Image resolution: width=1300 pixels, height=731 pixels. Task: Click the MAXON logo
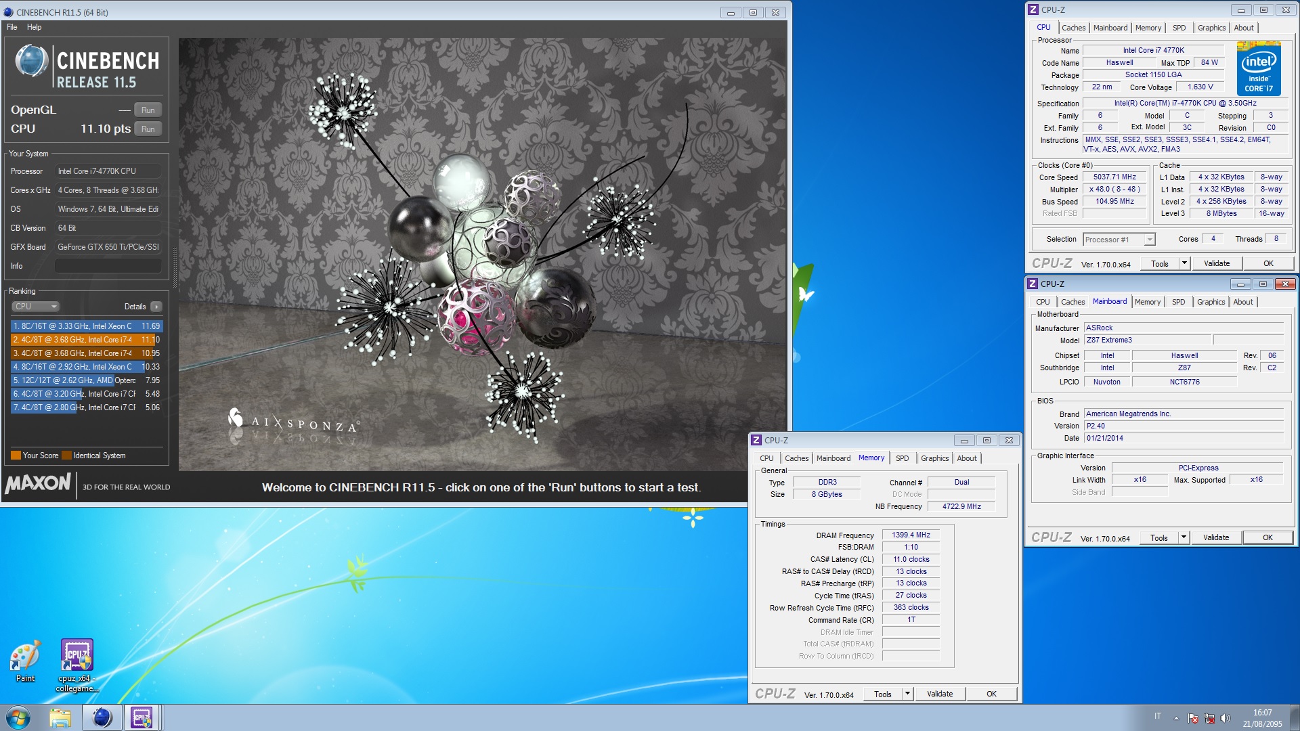39,484
